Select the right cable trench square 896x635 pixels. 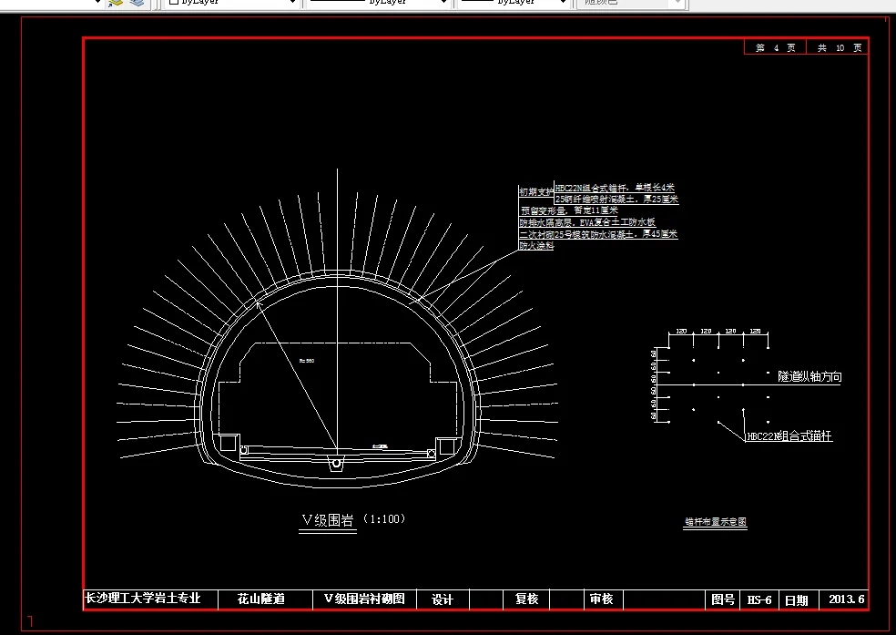pyautogui.click(x=445, y=446)
